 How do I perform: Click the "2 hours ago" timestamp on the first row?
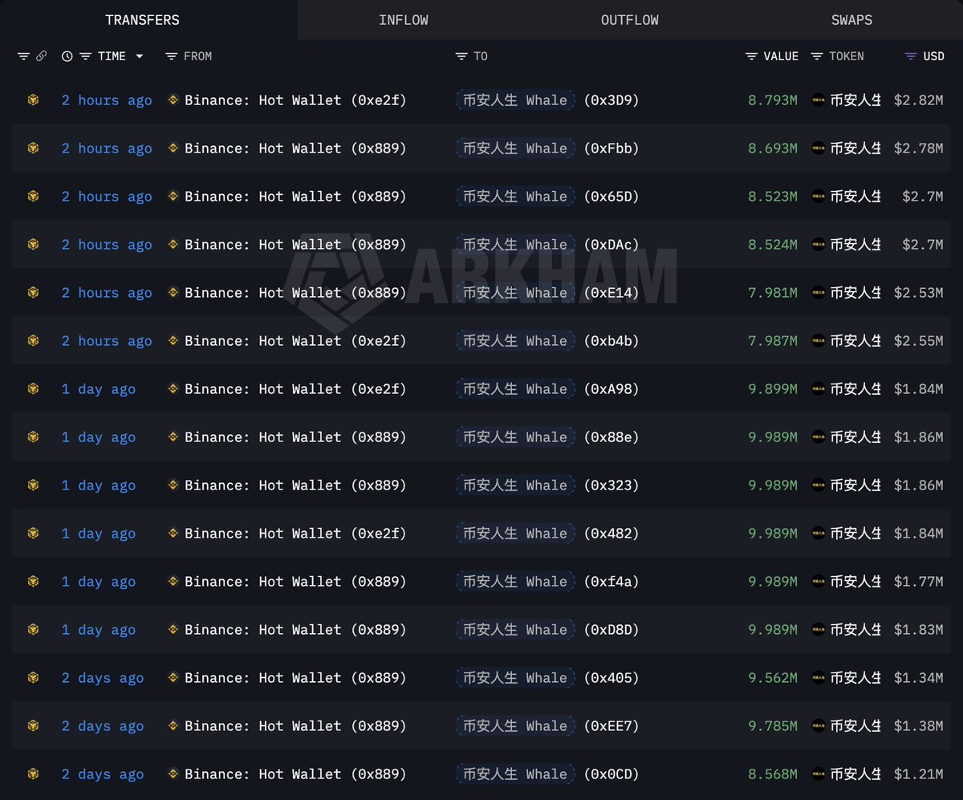[x=107, y=99]
